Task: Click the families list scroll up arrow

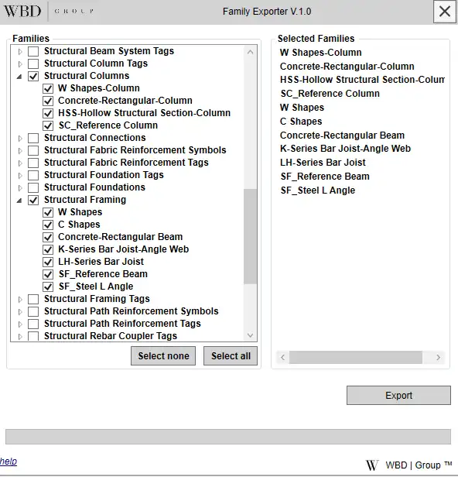Action: (x=250, y=52)
